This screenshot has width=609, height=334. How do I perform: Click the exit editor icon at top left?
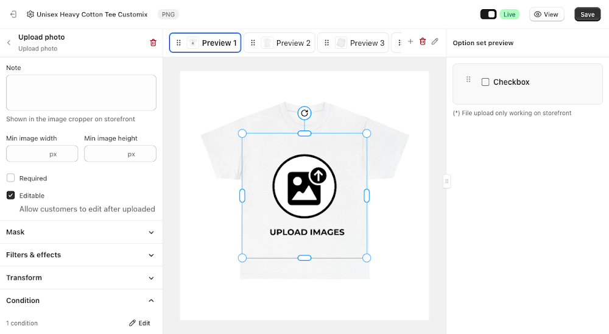click(x=13, y=15)
